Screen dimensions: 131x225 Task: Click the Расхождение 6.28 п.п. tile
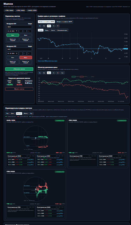[29, 83]
